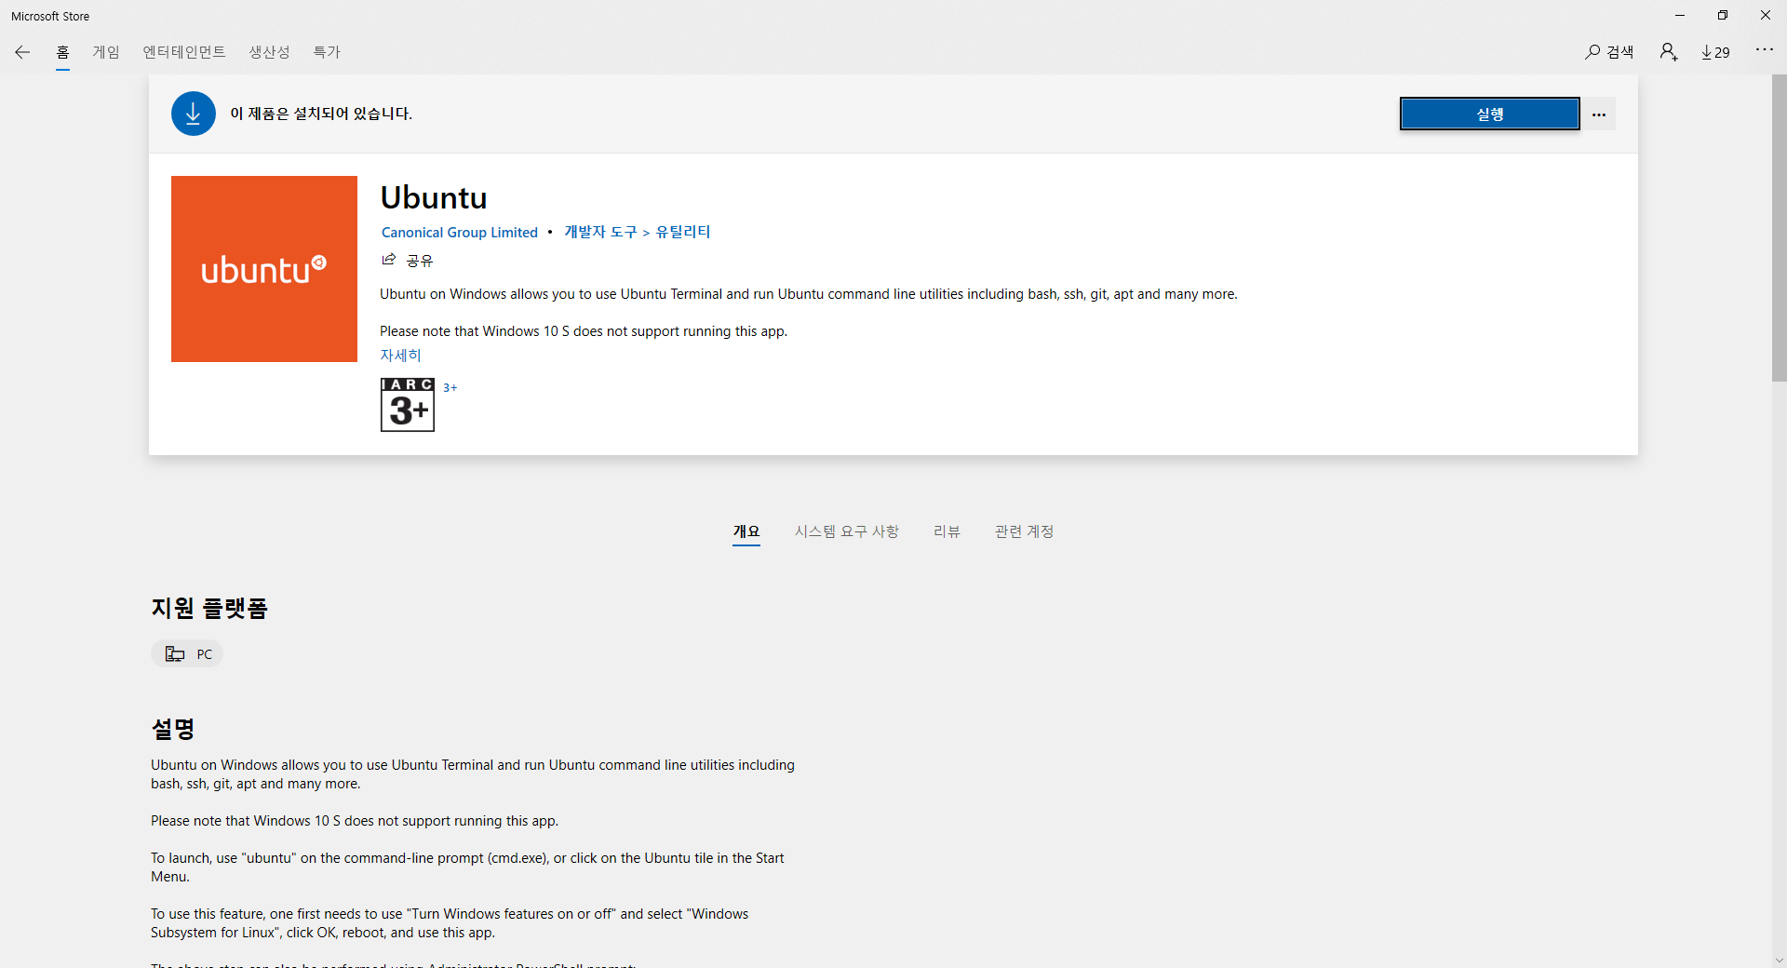
Task: Click the 검색 search button
Action: (x=1609, y=52)
